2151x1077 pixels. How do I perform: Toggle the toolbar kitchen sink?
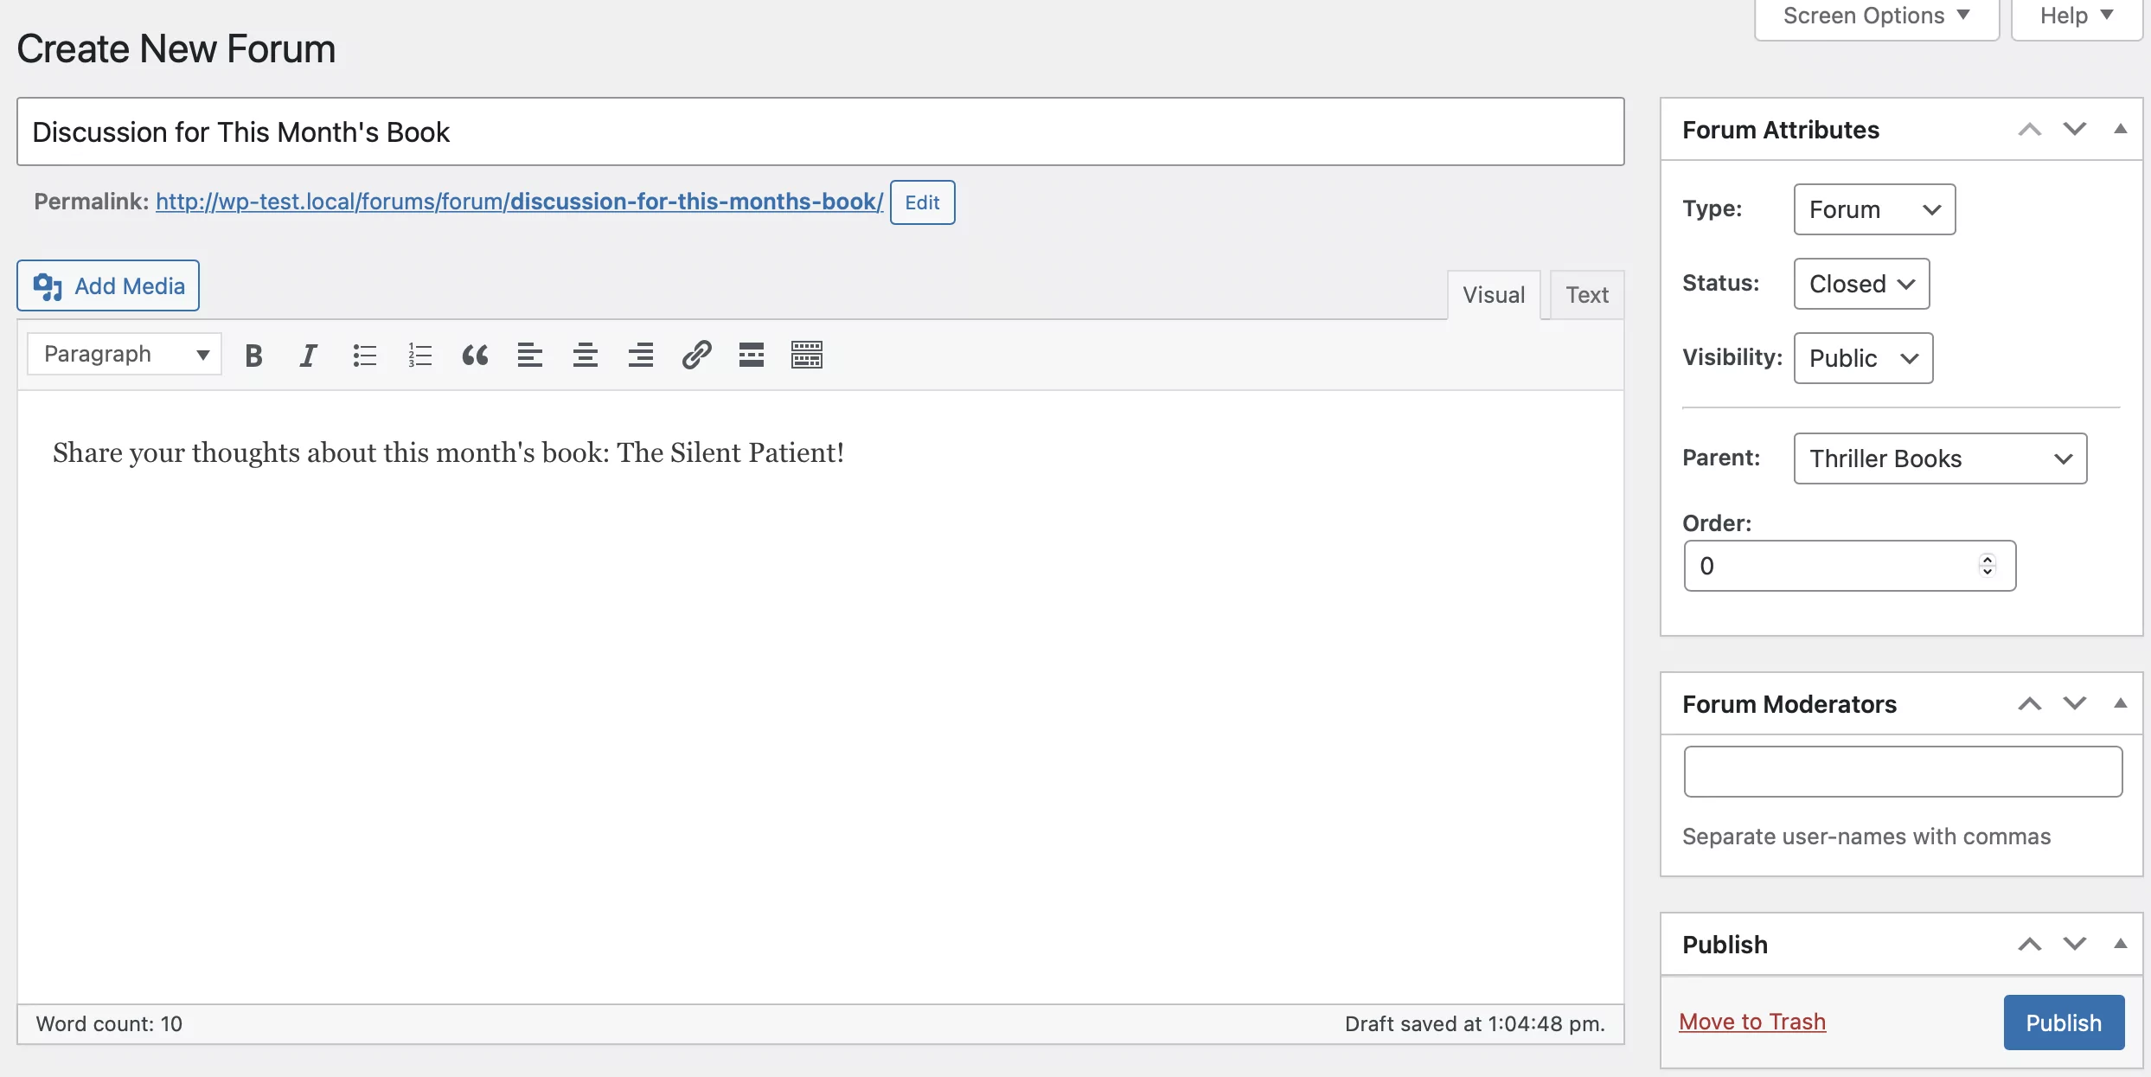807,355
